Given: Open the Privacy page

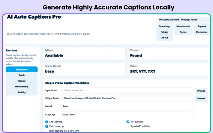Looking at the screenshot, I should [x=165, y=32].
